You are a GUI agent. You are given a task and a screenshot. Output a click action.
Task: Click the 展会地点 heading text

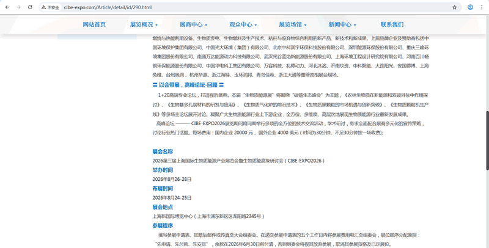(163, 207)
